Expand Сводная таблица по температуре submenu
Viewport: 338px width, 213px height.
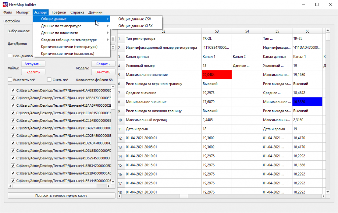coord(71,40)
